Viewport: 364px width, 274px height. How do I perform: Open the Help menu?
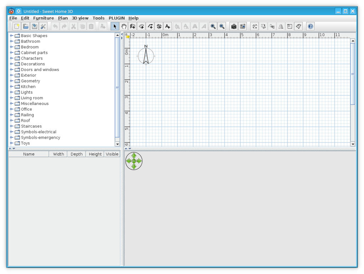133,18
